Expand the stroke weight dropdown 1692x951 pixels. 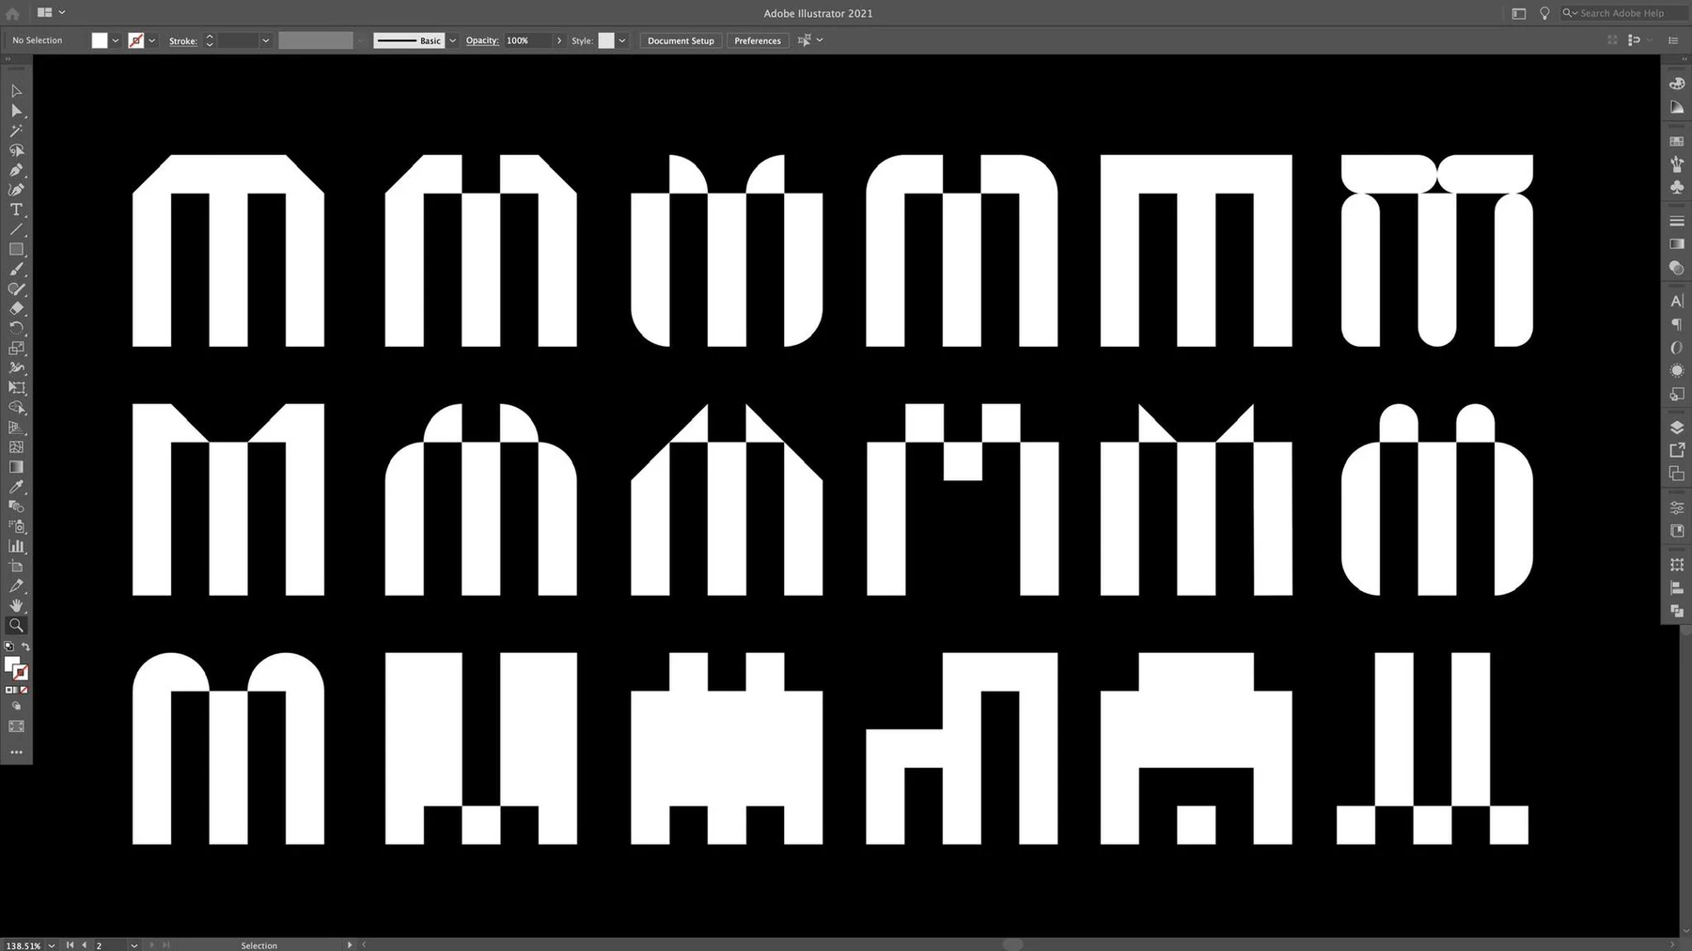tap(266, 40)
